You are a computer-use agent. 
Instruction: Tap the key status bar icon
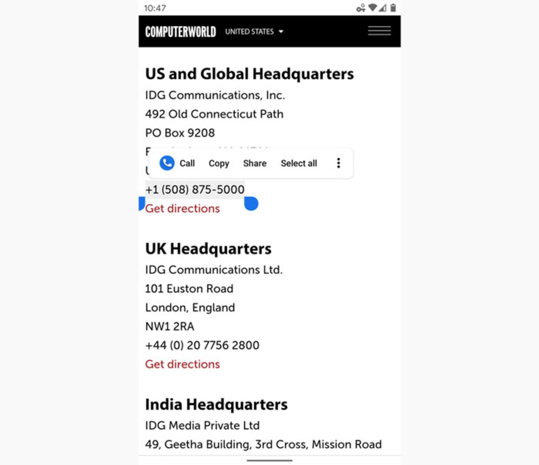pyautogui.click(x=361, y=8)
